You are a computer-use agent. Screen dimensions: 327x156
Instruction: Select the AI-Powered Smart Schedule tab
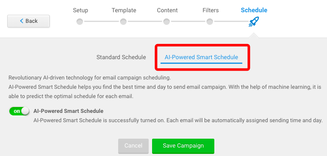click(201, 57)
